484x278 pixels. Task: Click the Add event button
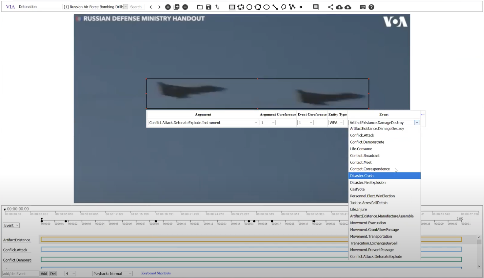(44, 273)
